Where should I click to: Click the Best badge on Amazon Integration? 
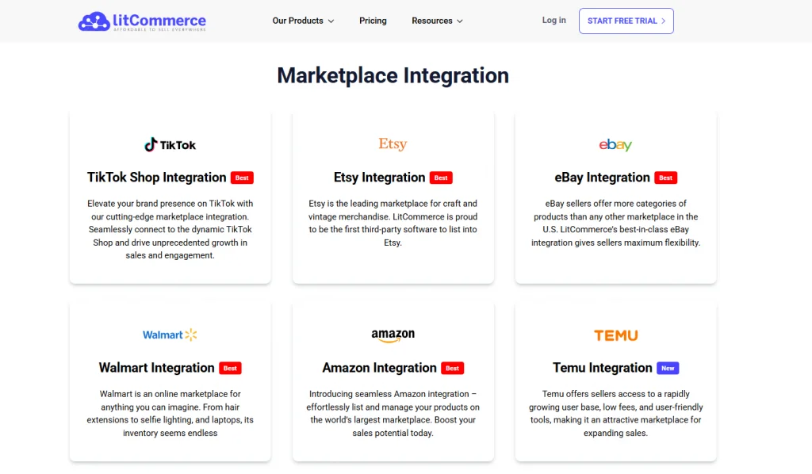click(x=452, y=368)
